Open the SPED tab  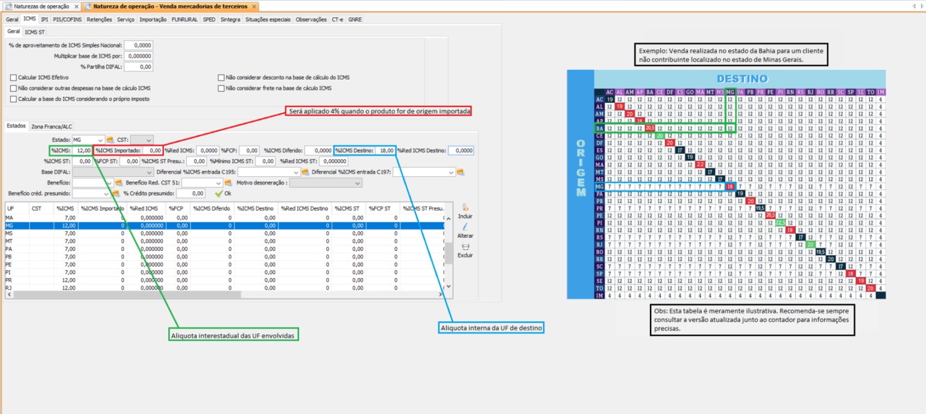(209, 19)
